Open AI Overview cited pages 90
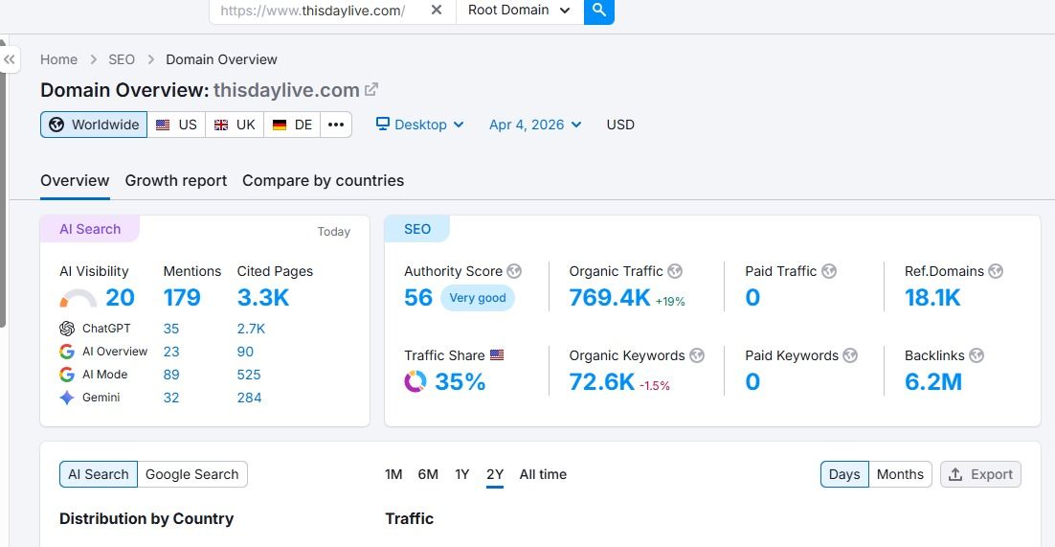This screenshot has width=1055, height=547. coord(245,352)
